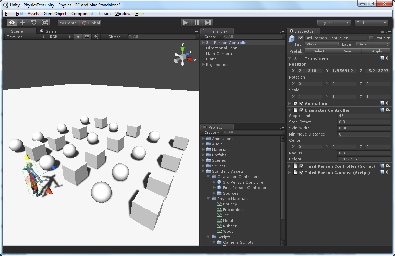Toggle the Center pivot mode button
This screenshot has width=395, height=256.
tap(69, 23)
